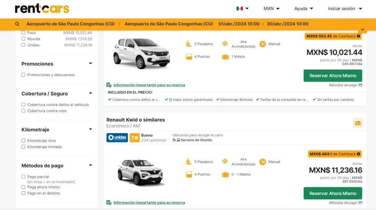Click document shield icon on Renault Kwid card

pos(109,203)
